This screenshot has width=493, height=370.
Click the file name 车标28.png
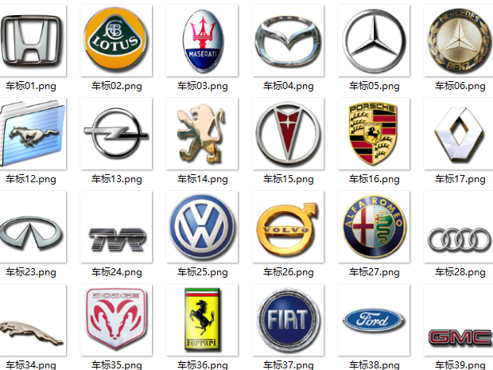coord(460,272)
